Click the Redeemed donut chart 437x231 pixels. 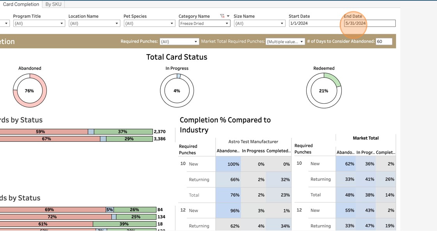pyautogui.click(x=323, y=91)
